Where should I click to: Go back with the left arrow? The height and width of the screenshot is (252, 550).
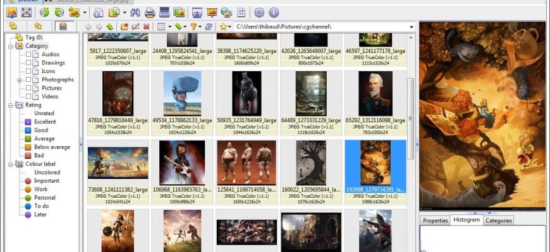89,27
